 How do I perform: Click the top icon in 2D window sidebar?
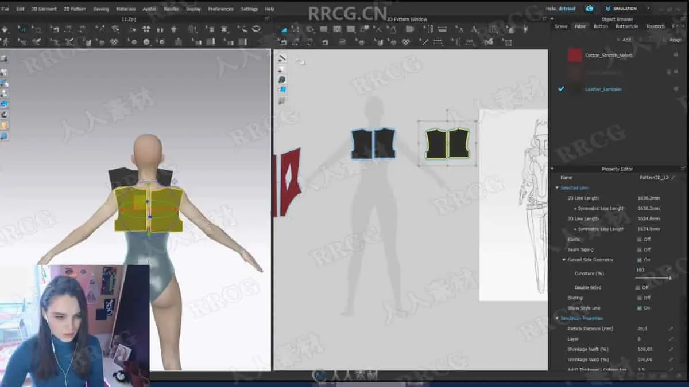pyautogui.click(x=282, y=58)
